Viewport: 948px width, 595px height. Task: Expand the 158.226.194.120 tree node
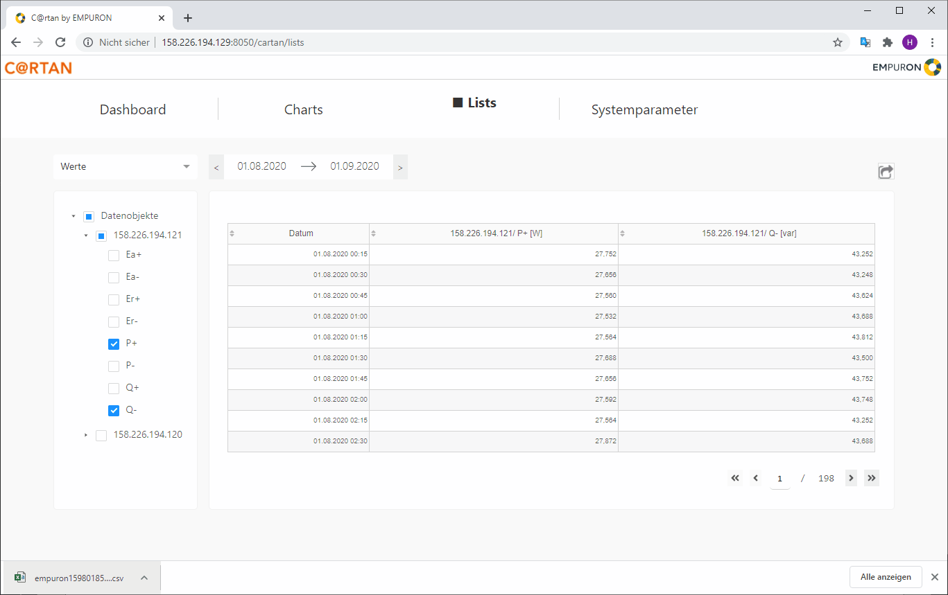[x=86, y=436]
